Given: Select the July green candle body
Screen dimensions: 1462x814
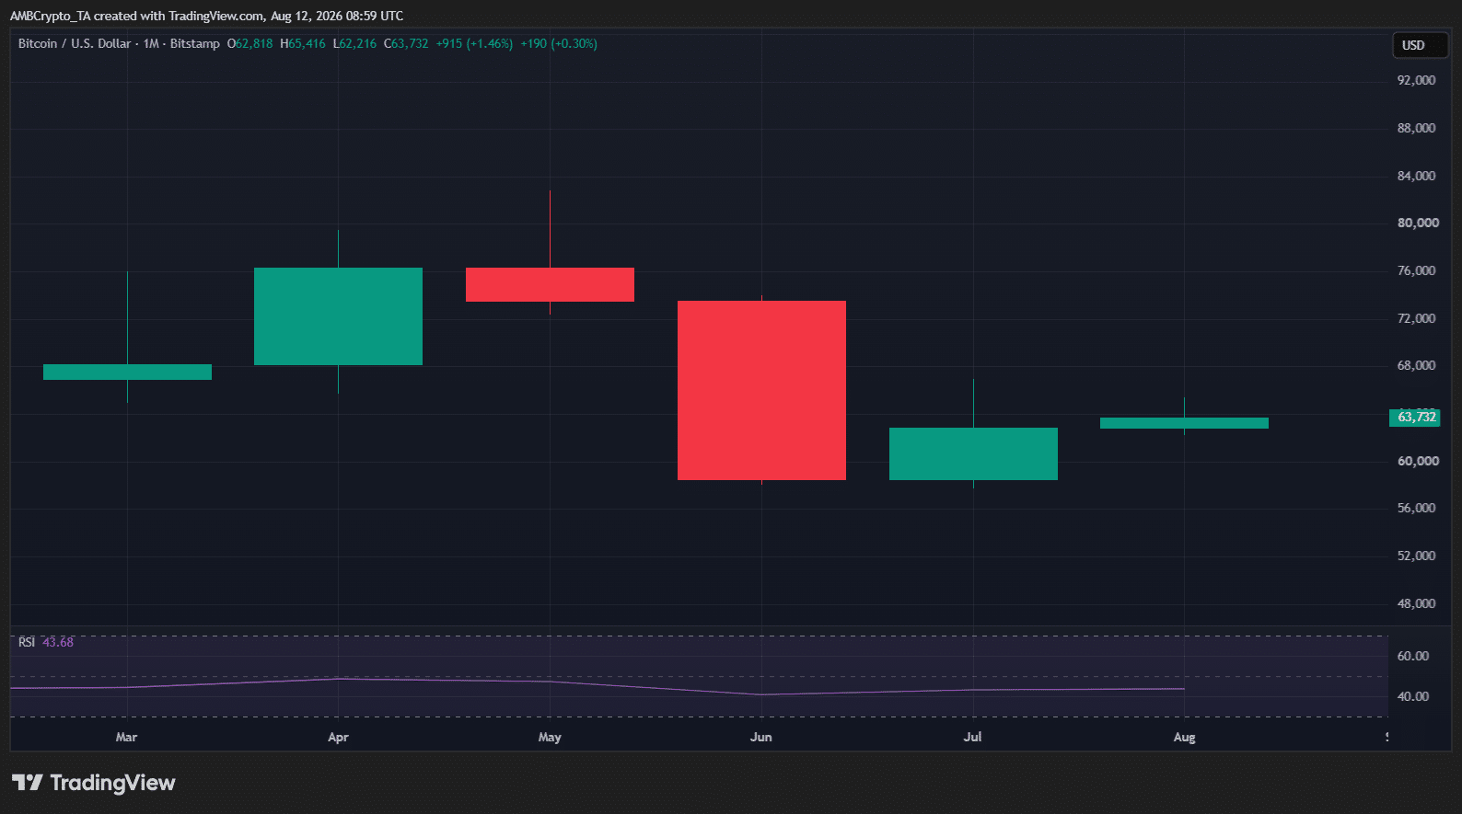Looking at the screenshot, I should (973, 453).
